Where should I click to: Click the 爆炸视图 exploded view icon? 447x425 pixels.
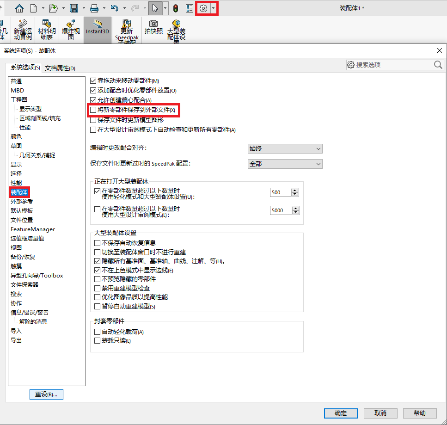(x=71, y=30)
